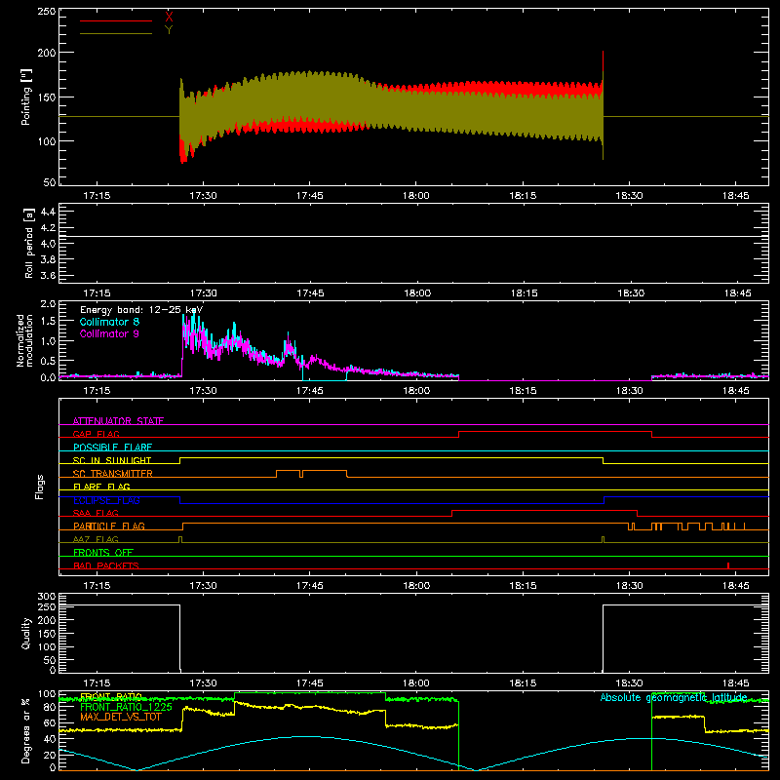
Task: Click the PARTICLE_FLAG label
Action: click(x=109, y=526)
